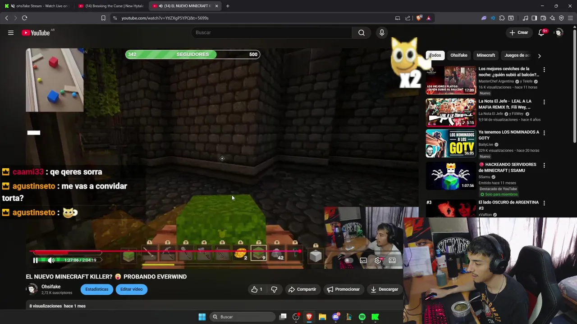Screen dimensions: 577x324
Task: Start voice search with microphone icon
Action: (x=382, y=32)
